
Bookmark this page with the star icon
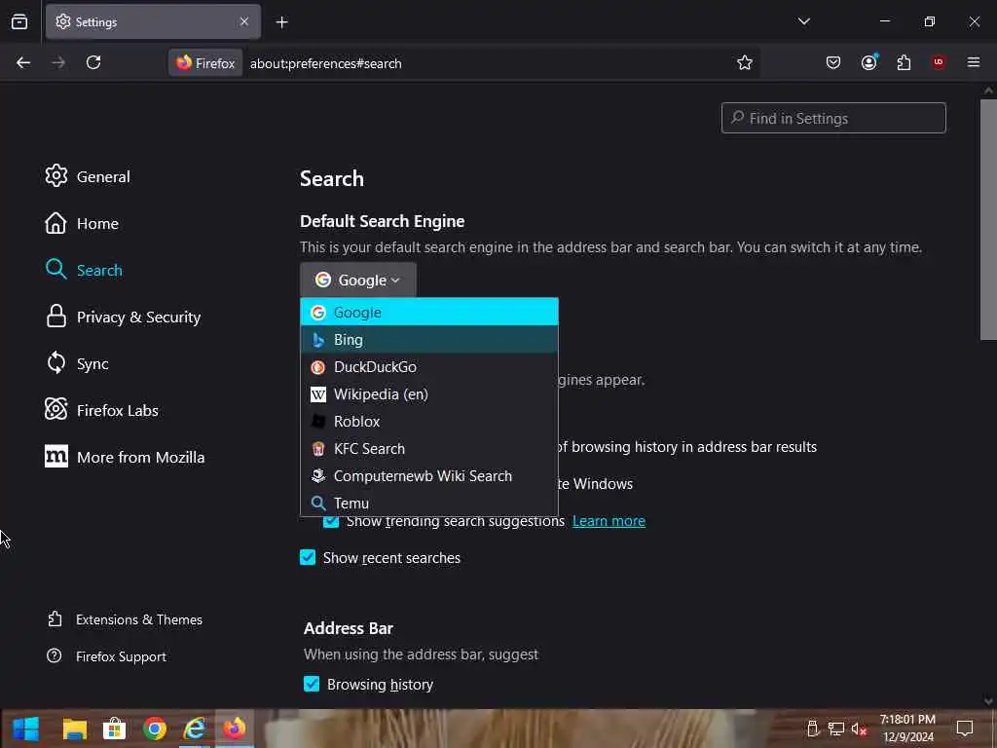[745, 62]
